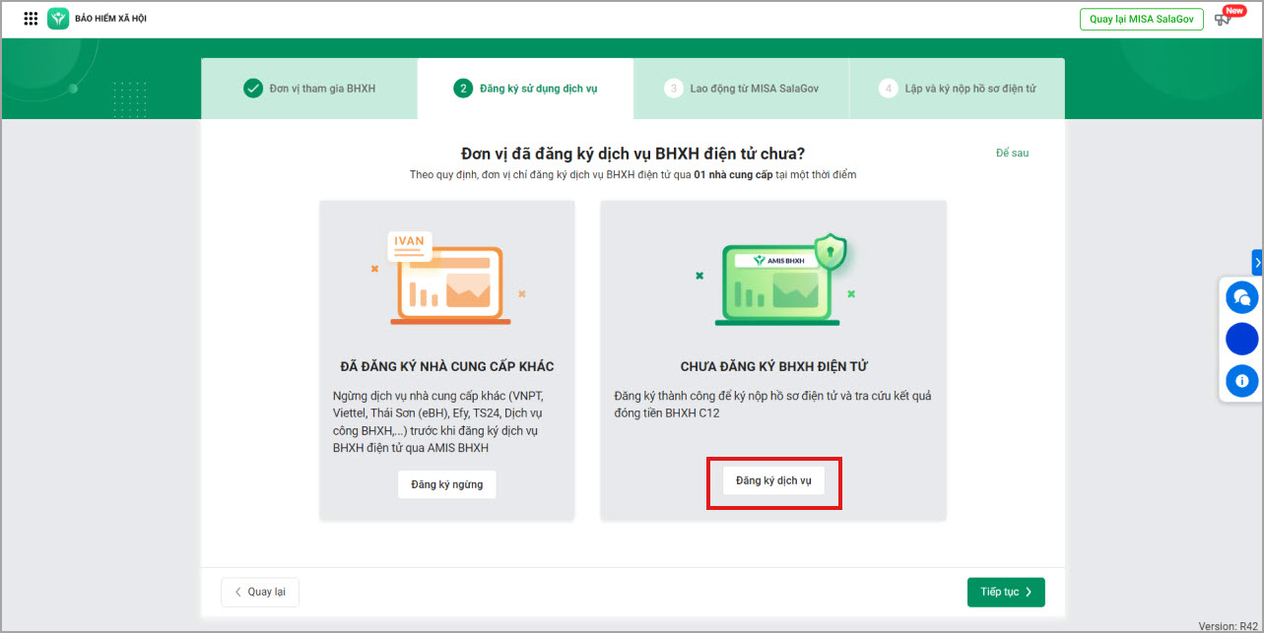The width and height of the screenshot is (1264, 633).
Task: Collapse the floating support panel arrow
Action: (x=1257, y=262)
